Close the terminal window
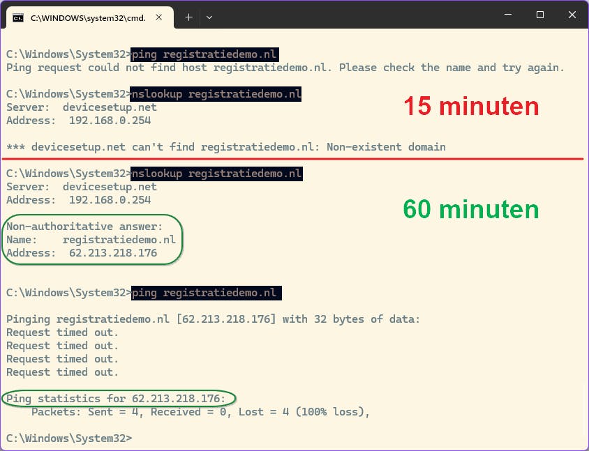The height and width of the screenshot is (451, 589). tap(572, 15)
